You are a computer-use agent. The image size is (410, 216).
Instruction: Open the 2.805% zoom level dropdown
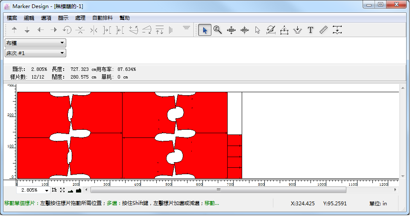(x=47, y=190)
